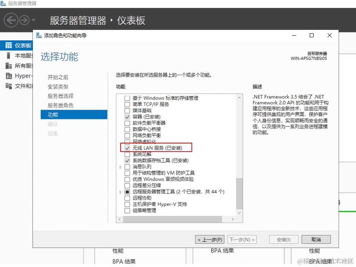This screenshot has height=267, width=356.
Task: Expand the 消息队列 tree node
Action: pyautogui.click(x=121, y=167)
